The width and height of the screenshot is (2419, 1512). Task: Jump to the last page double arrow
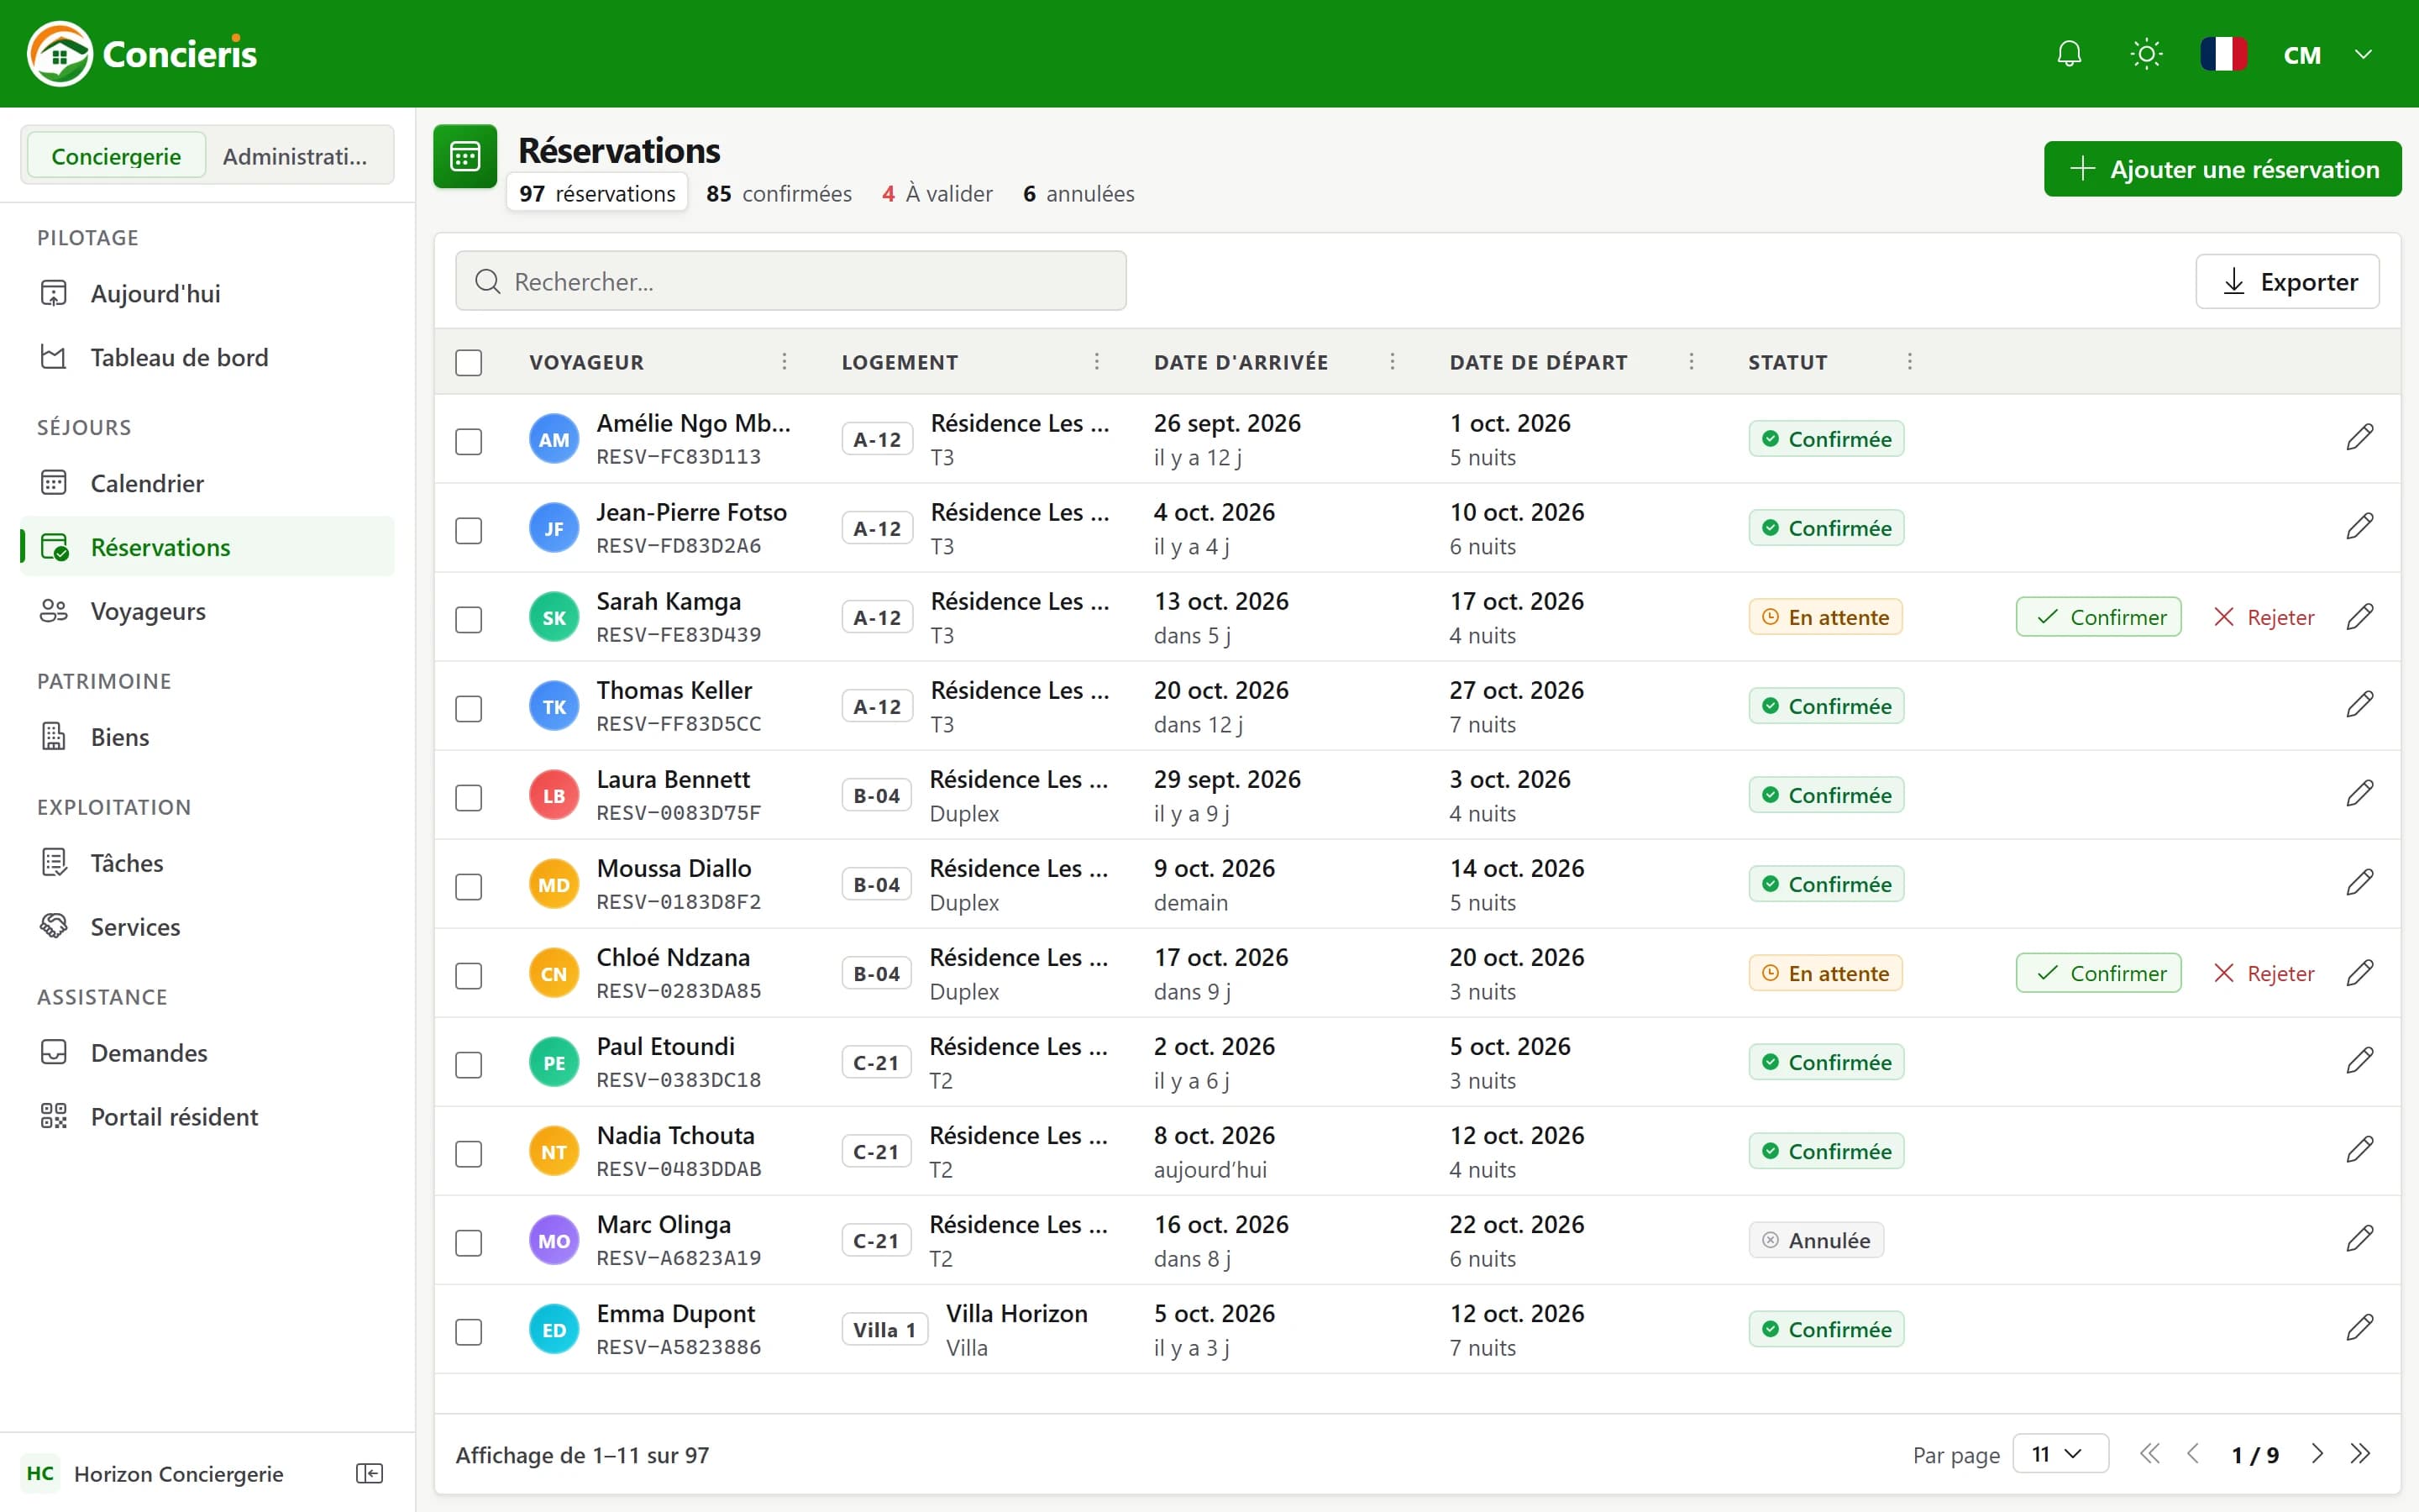[x=2360, y=1454]
